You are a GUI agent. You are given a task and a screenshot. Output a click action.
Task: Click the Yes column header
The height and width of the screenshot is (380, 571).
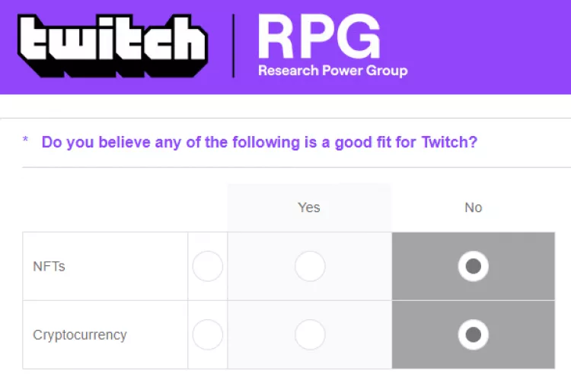309,207
